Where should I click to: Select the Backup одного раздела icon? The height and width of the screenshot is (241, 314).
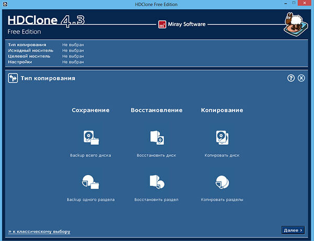click(x=91, y=182)
